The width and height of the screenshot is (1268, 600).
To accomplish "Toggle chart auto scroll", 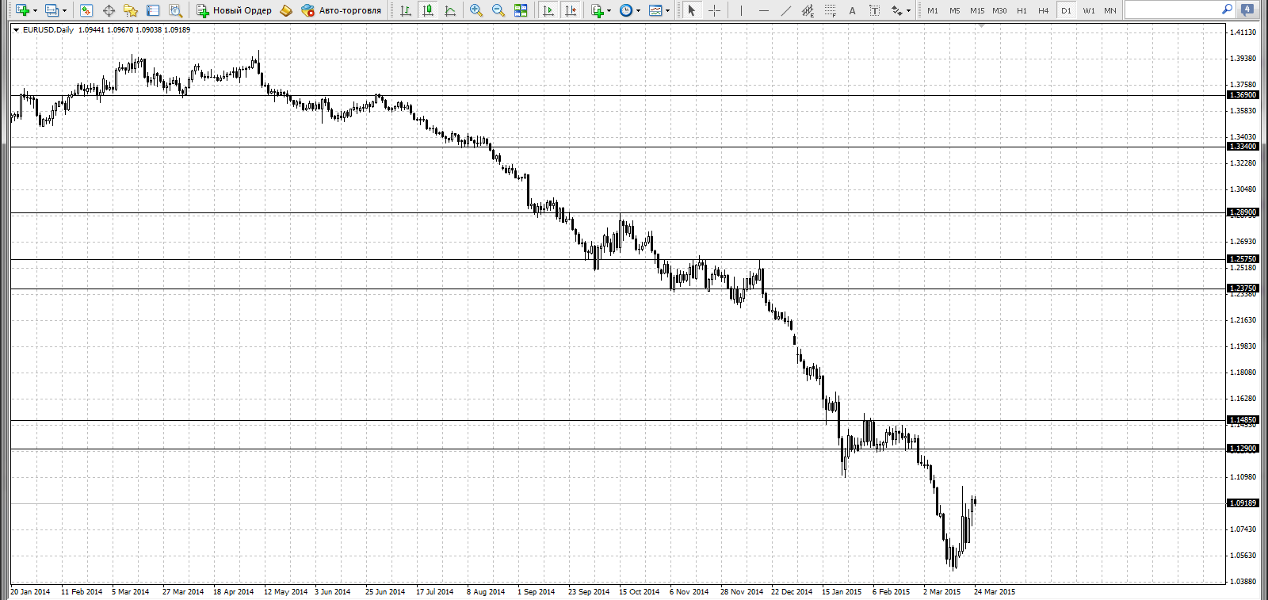I will click(548, 10).
